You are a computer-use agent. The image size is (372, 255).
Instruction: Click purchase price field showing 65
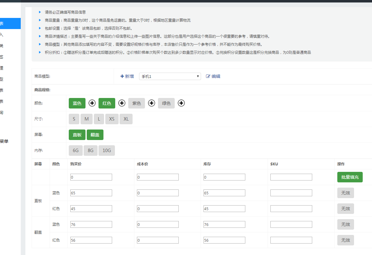(91, 193)
